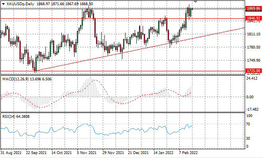Click the 29 Nov 2021 date label
Image resolution: width=263 pixels, height=158 pixels.
point(113,153)
